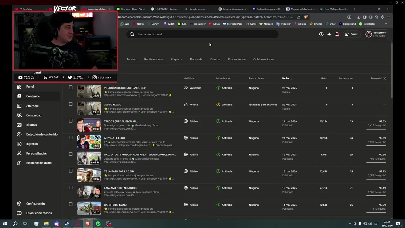Click visibility globe icon for ADIVINA EL LOGO
The width and height of the screenshot is (405, 228).
point(186,138)
